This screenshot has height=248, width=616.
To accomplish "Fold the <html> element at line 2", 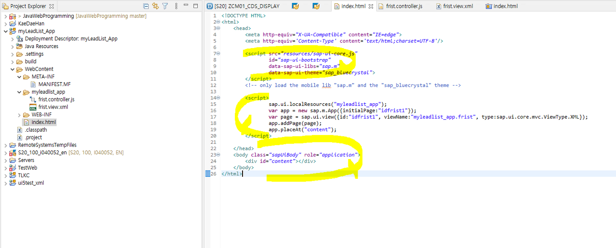I will (x=219, y=22).
